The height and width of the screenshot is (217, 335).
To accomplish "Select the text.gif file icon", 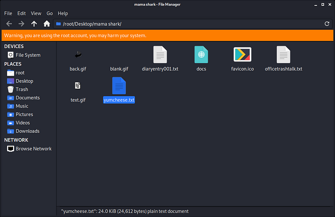I will [x=78, y=86].
